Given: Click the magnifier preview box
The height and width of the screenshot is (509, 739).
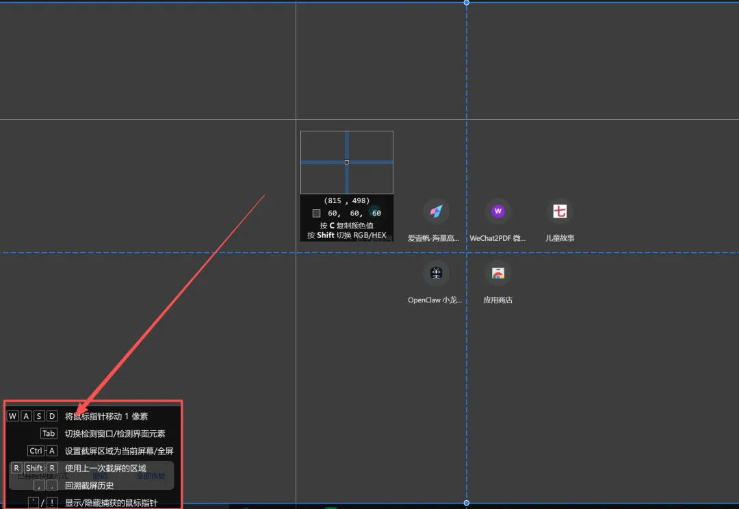Looking at the screenshot, I should tap(347, 163).
